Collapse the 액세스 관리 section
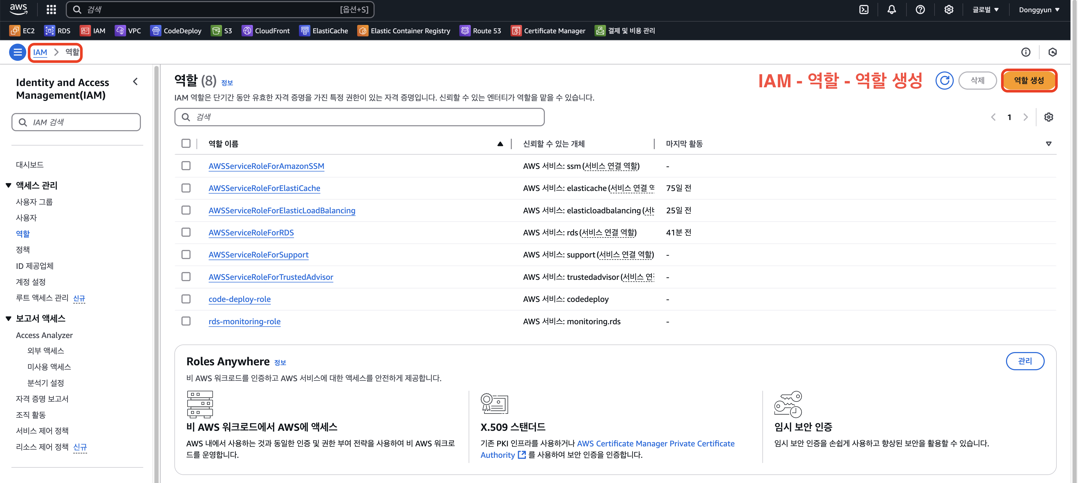 click(8, 185)
